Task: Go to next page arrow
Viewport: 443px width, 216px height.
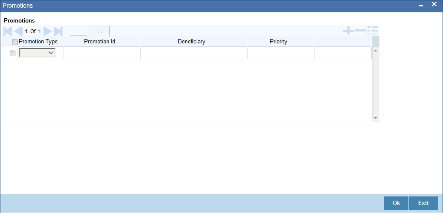Action: pyautogui.click(x=48, y=31)
